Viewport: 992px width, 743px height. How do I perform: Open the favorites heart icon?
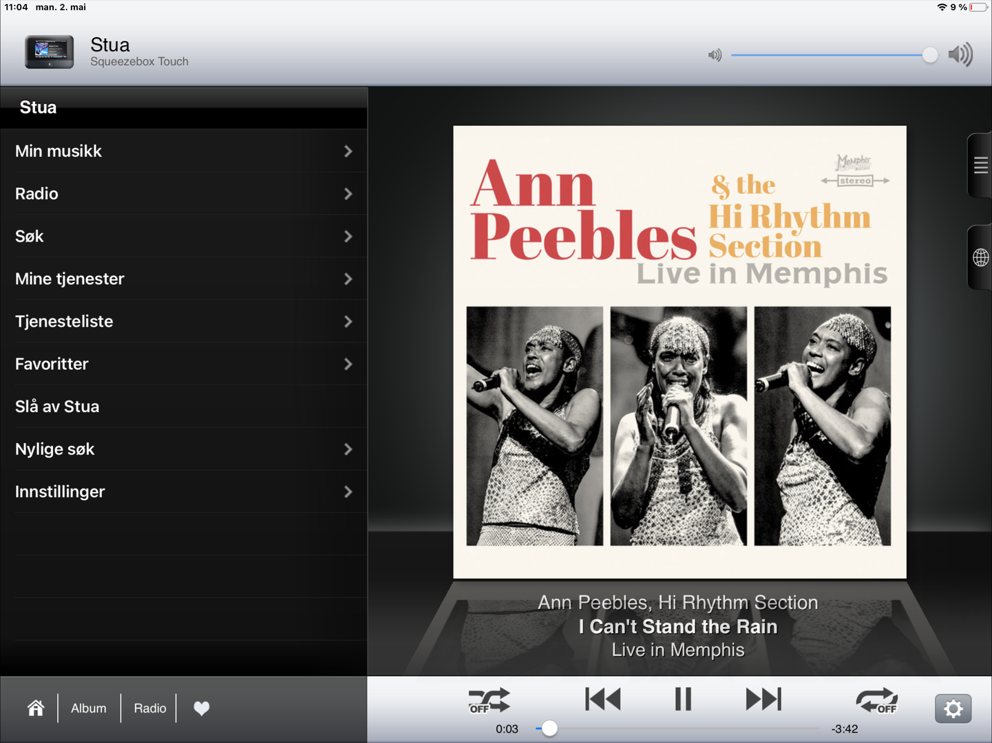click(x=201, y=708)
